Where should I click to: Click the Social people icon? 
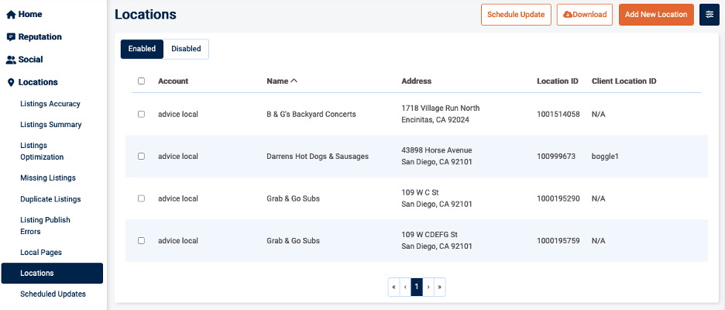point(11,60)
